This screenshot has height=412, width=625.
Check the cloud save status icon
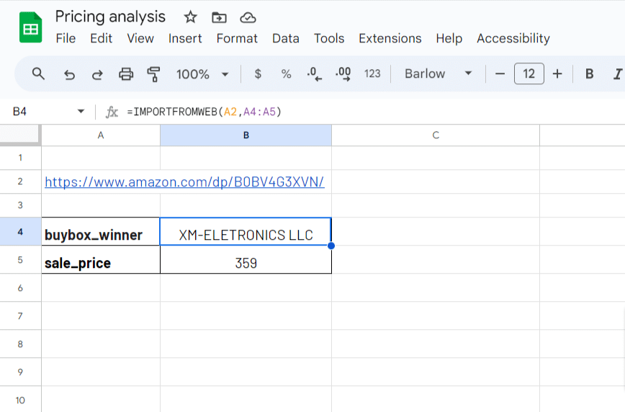click(x=248, y=17)
